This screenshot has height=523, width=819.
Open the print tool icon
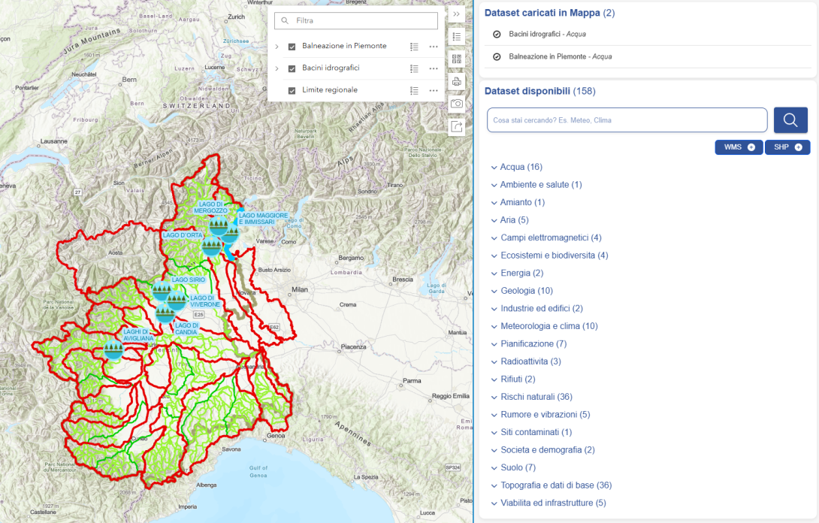click(x=457, y=81)
